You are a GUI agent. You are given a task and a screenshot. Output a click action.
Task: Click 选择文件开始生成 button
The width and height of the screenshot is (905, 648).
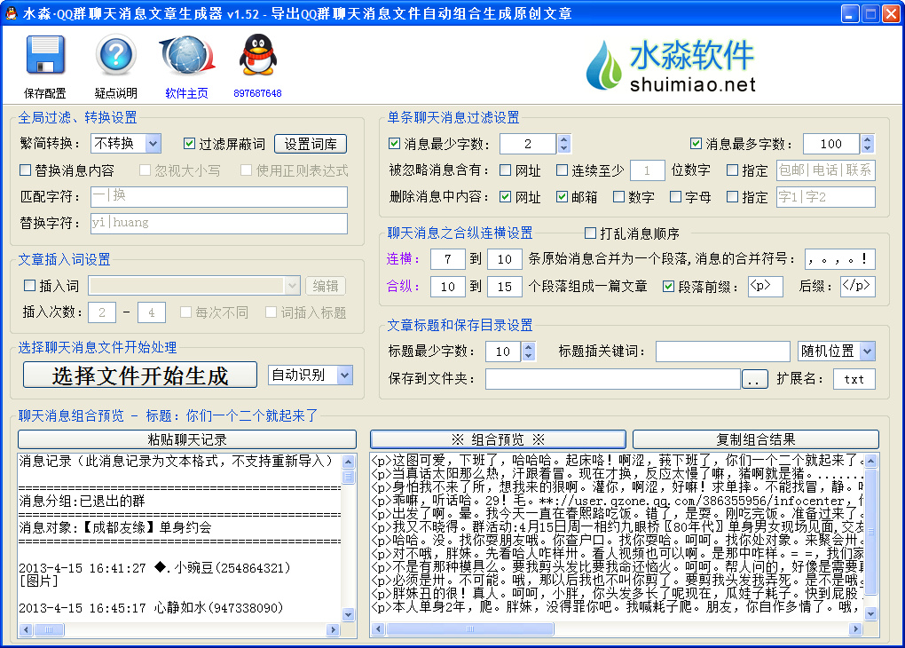tap(139, 375)
